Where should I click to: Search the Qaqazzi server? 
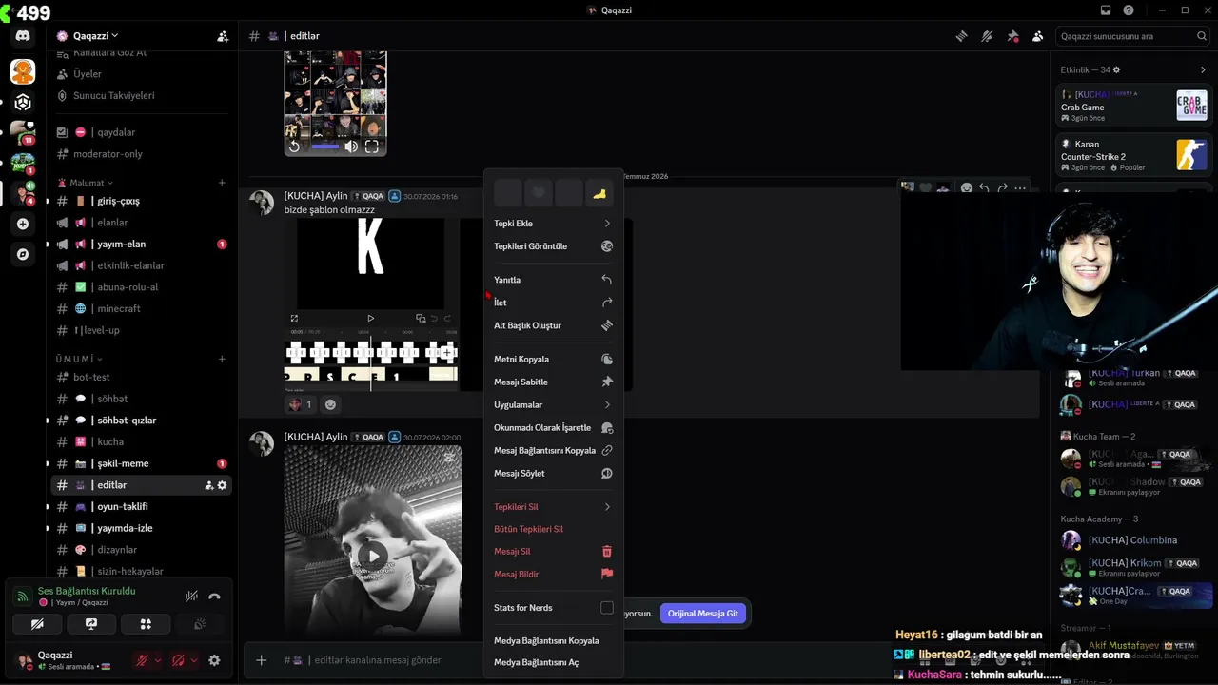click(1133, 36)
